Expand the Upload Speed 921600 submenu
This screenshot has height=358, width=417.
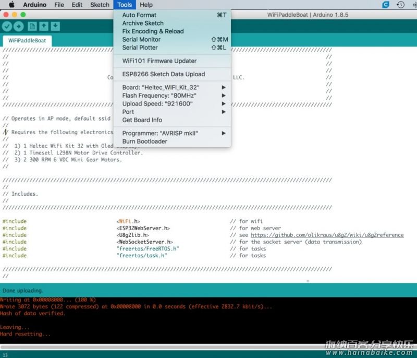(x=172, y=103)
